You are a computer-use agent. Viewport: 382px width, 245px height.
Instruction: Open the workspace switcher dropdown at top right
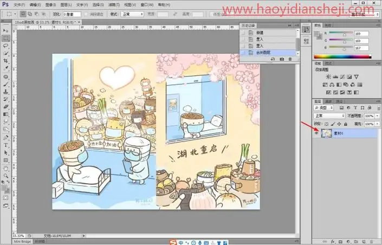pyautogui.click(x=365, y=15)
